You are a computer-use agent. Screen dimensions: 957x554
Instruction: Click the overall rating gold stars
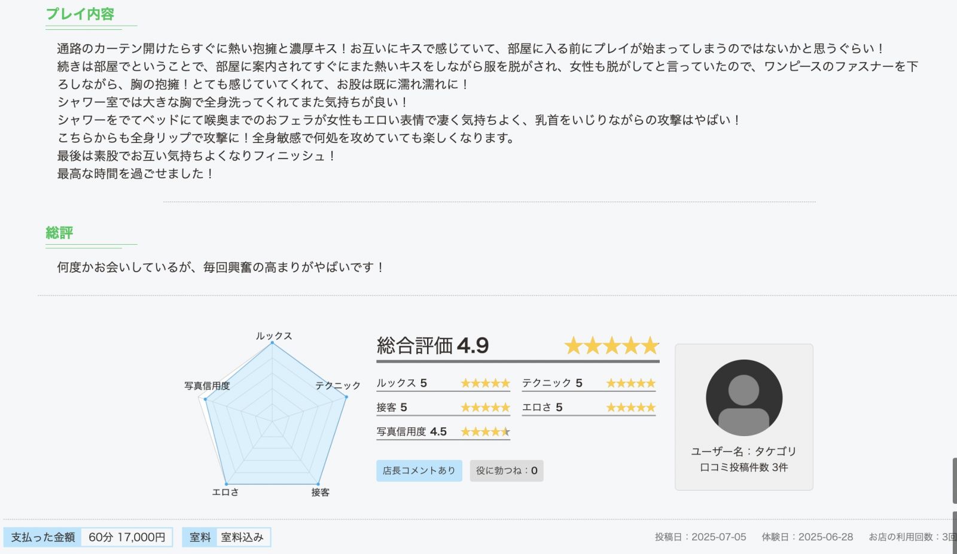coord(611,346)
